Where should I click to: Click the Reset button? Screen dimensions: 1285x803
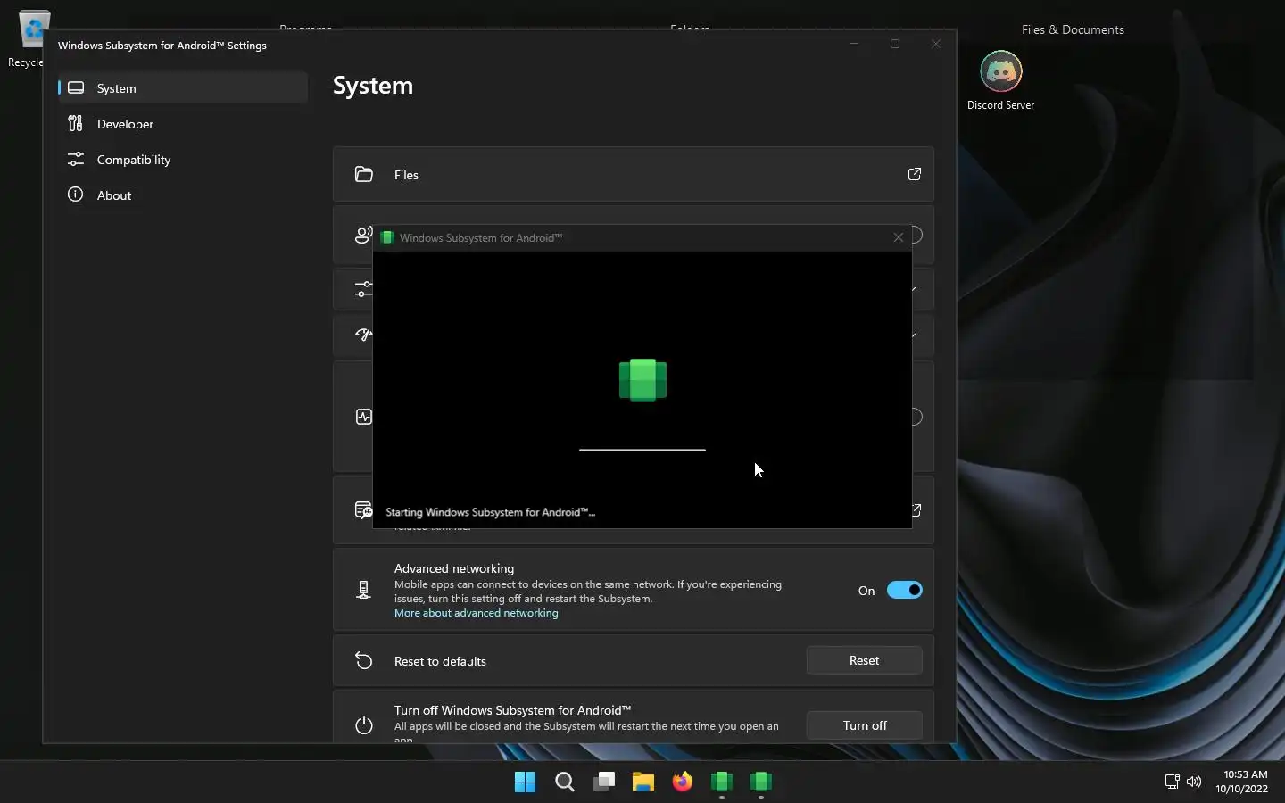[864, 660]
